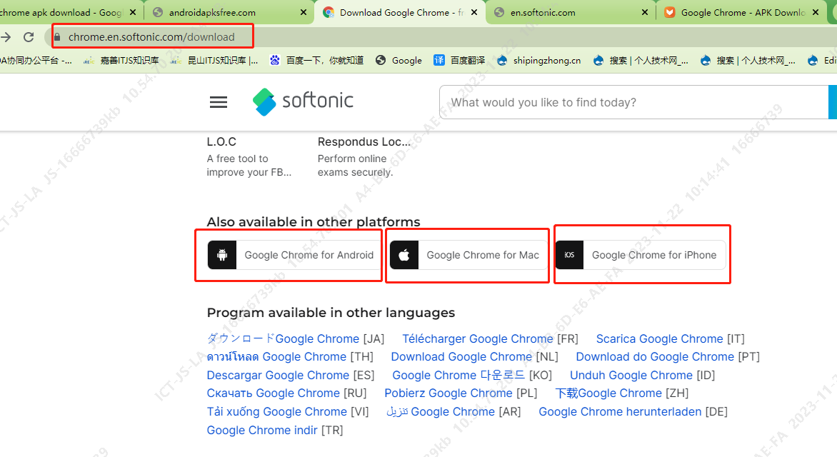The width and height of the screenshot is (837, 457).
Task: Focus the Softonic search box
Action: (x=633, y=102)
